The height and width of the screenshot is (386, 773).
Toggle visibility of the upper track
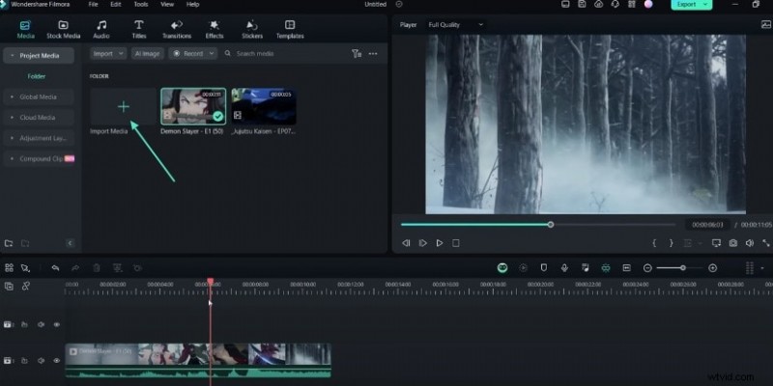pyautogui.click(x=56, y=324)
